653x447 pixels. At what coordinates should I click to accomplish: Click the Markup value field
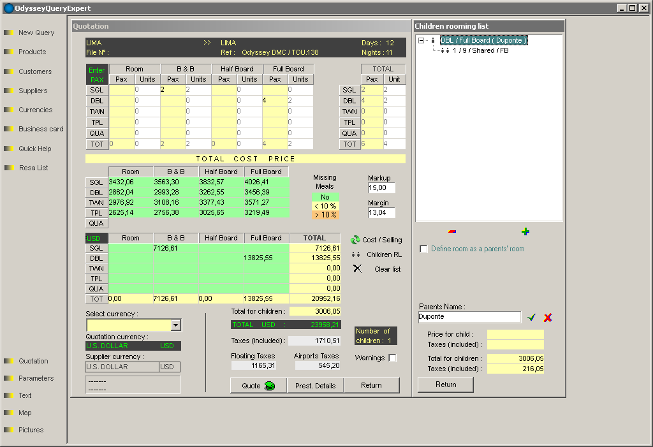click(381, 188)
